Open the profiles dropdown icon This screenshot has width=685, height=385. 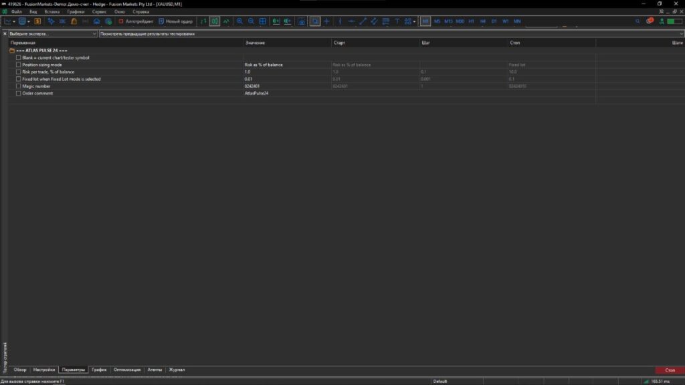(24, 21)
